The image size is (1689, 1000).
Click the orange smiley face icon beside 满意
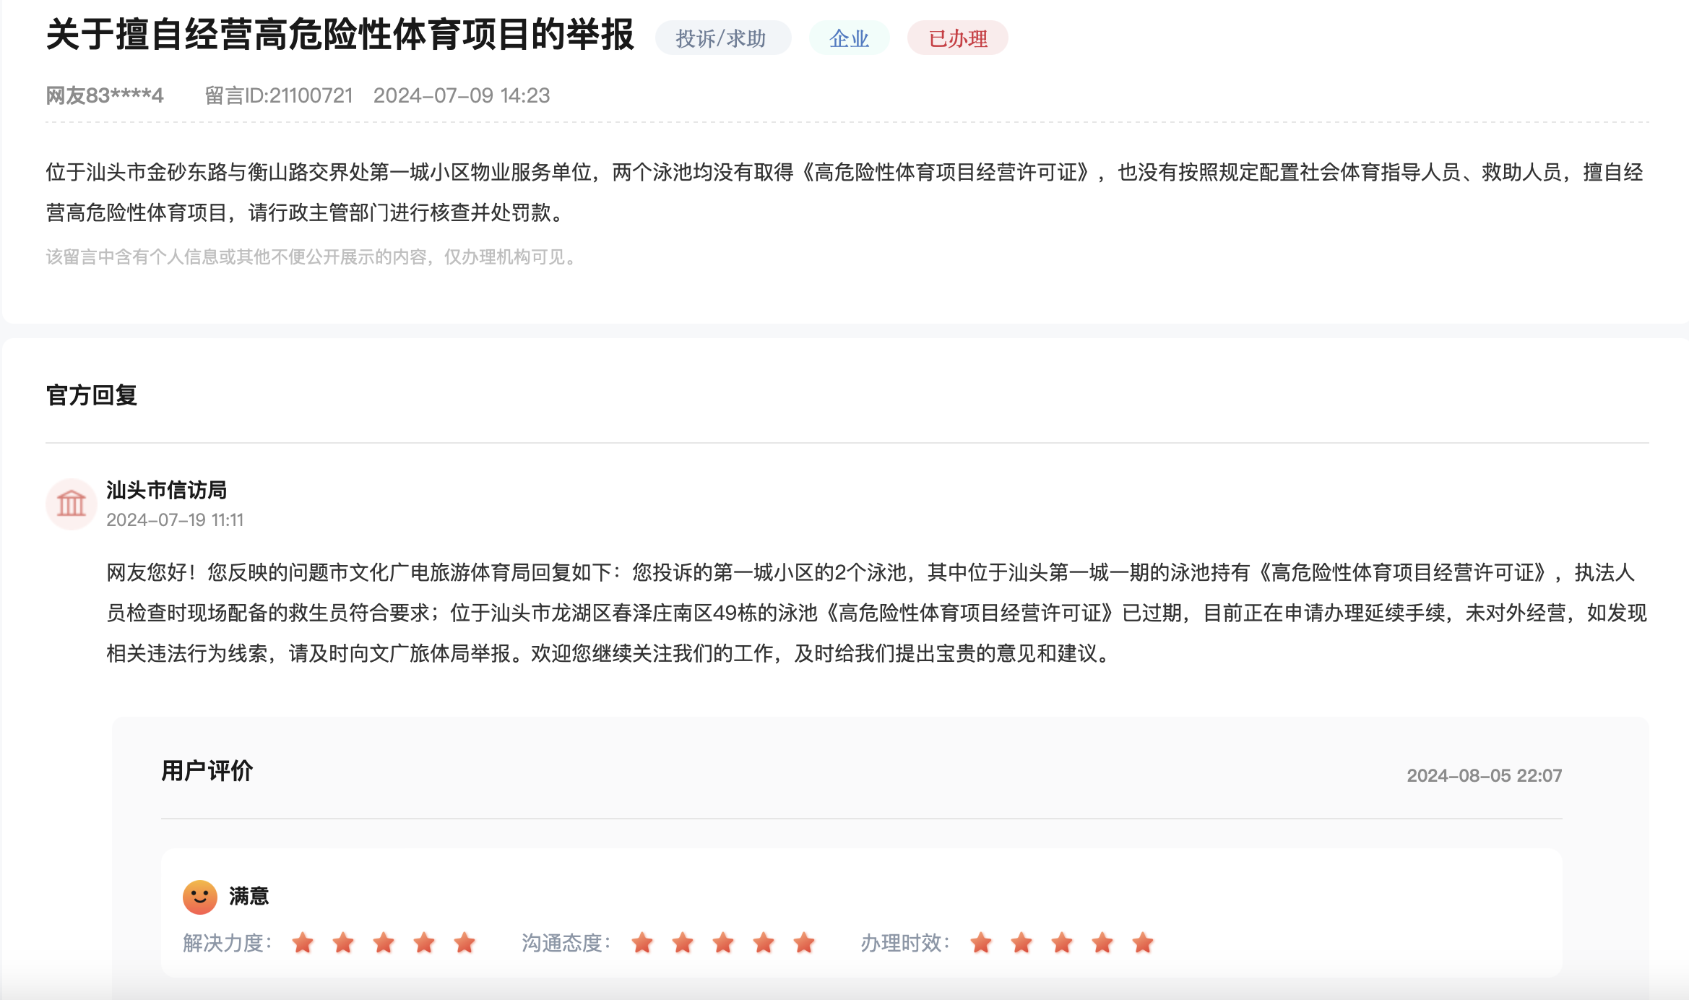(x=200, y=896)
